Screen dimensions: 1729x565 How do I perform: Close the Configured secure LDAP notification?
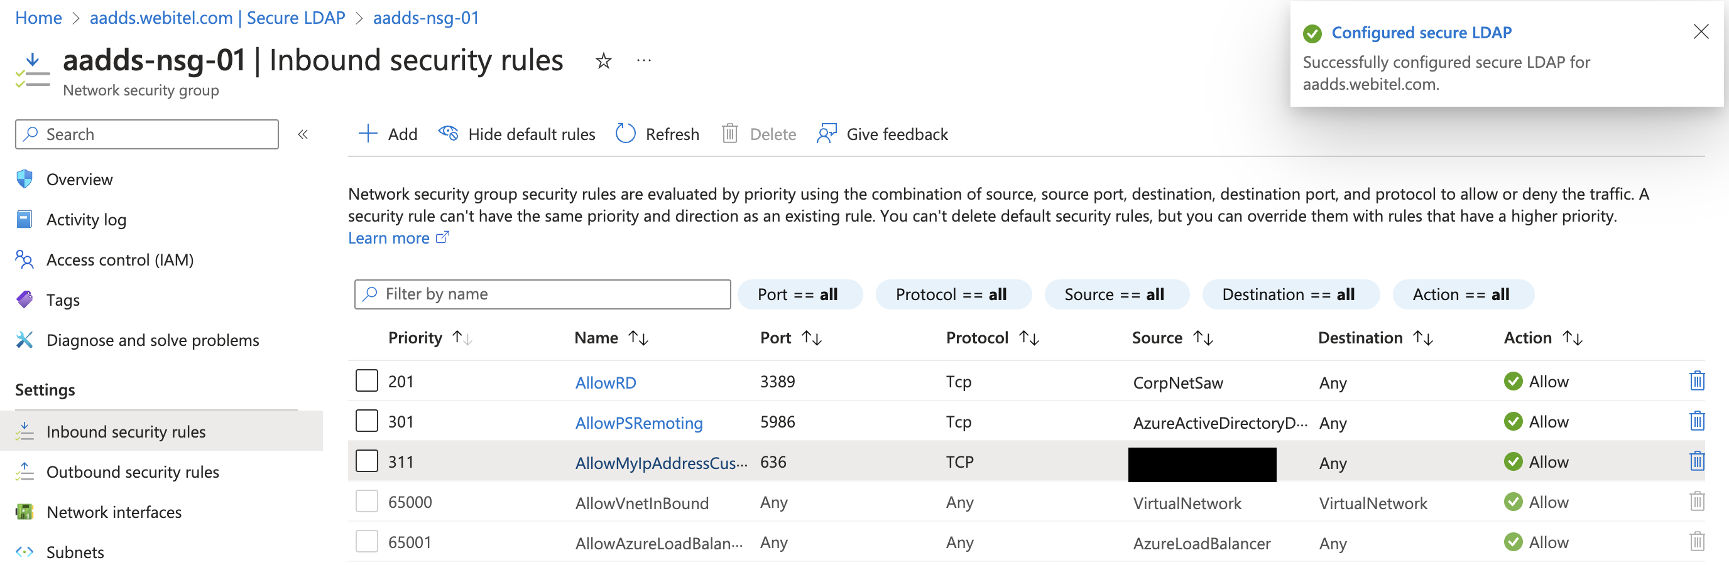pos(1700,31)
